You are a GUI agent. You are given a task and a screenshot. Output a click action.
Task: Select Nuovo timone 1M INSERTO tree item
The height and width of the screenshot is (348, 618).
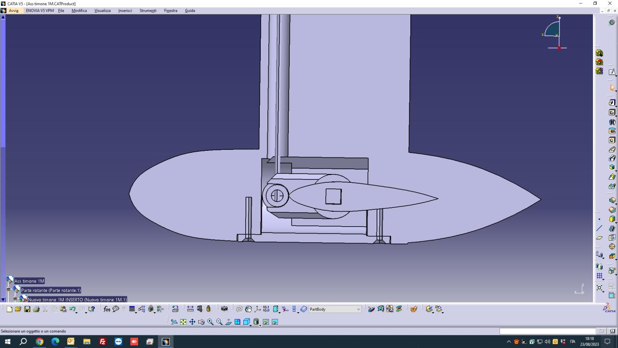(77, 300)
